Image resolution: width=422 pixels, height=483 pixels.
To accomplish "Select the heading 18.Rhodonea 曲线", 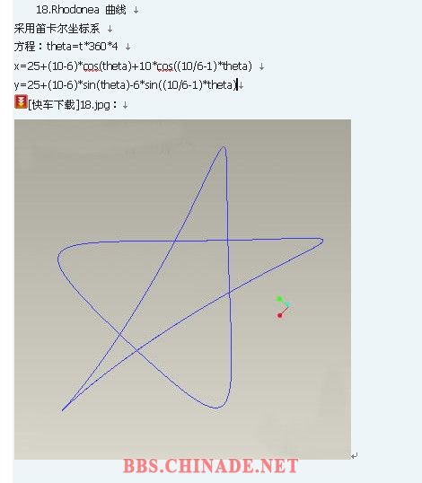I will coord(82,10).
